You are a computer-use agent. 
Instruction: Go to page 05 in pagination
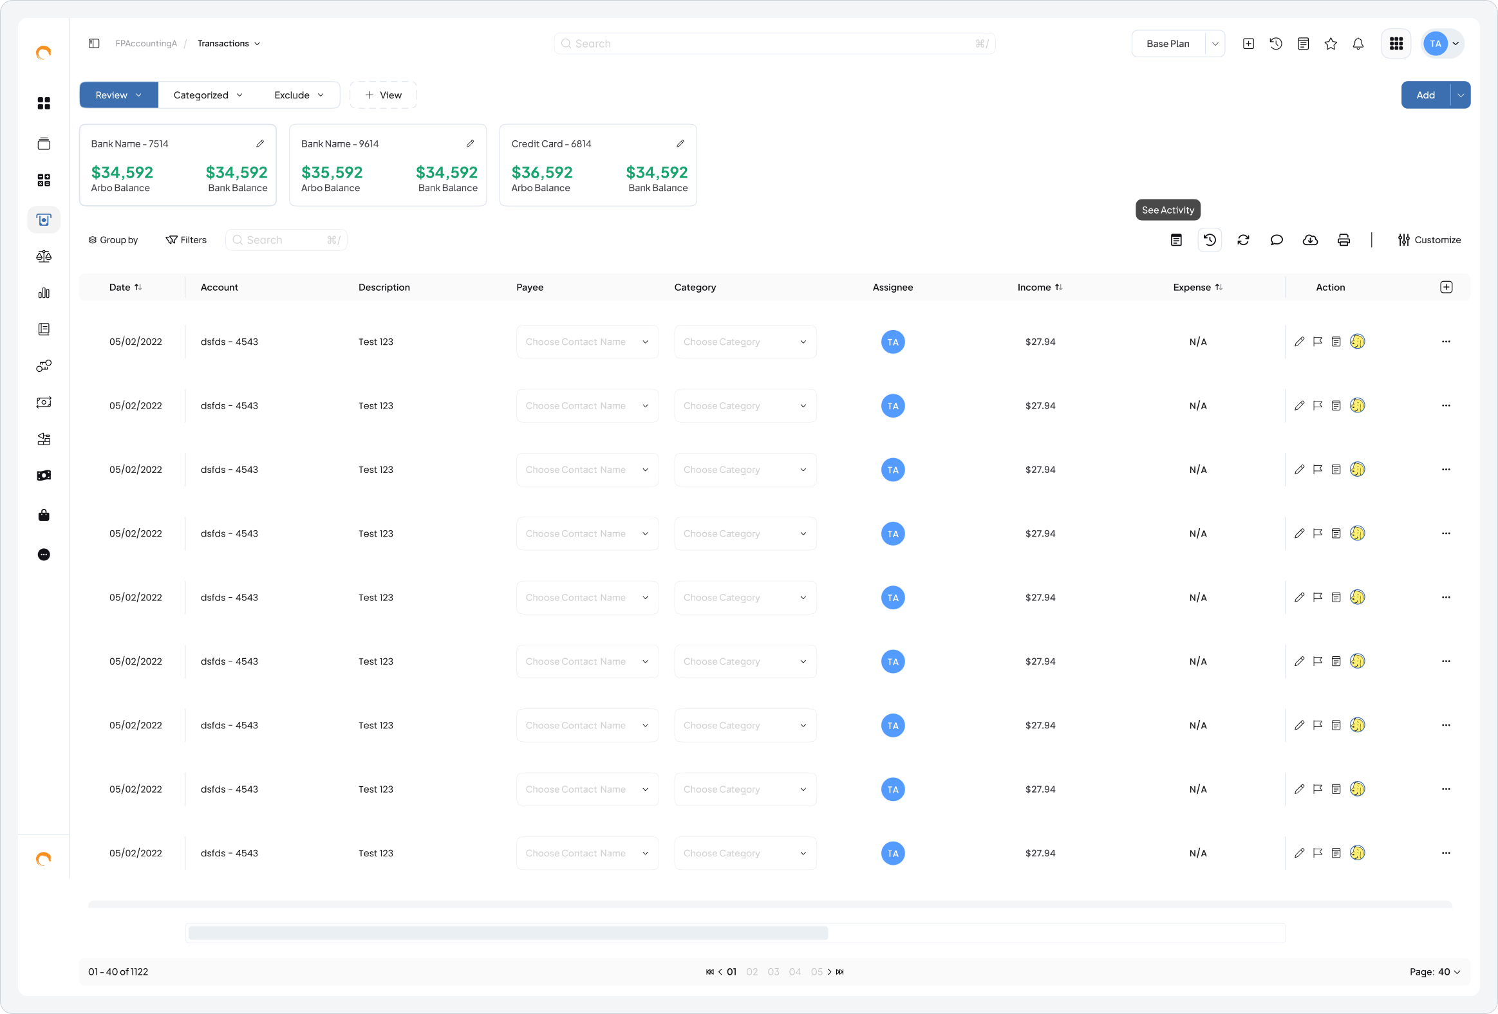pyautogui.click(x=817, y=972)
